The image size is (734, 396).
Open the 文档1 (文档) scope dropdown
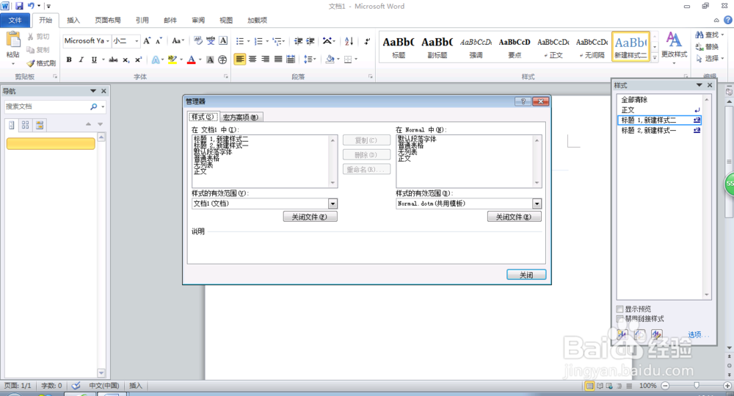(333, 204)
